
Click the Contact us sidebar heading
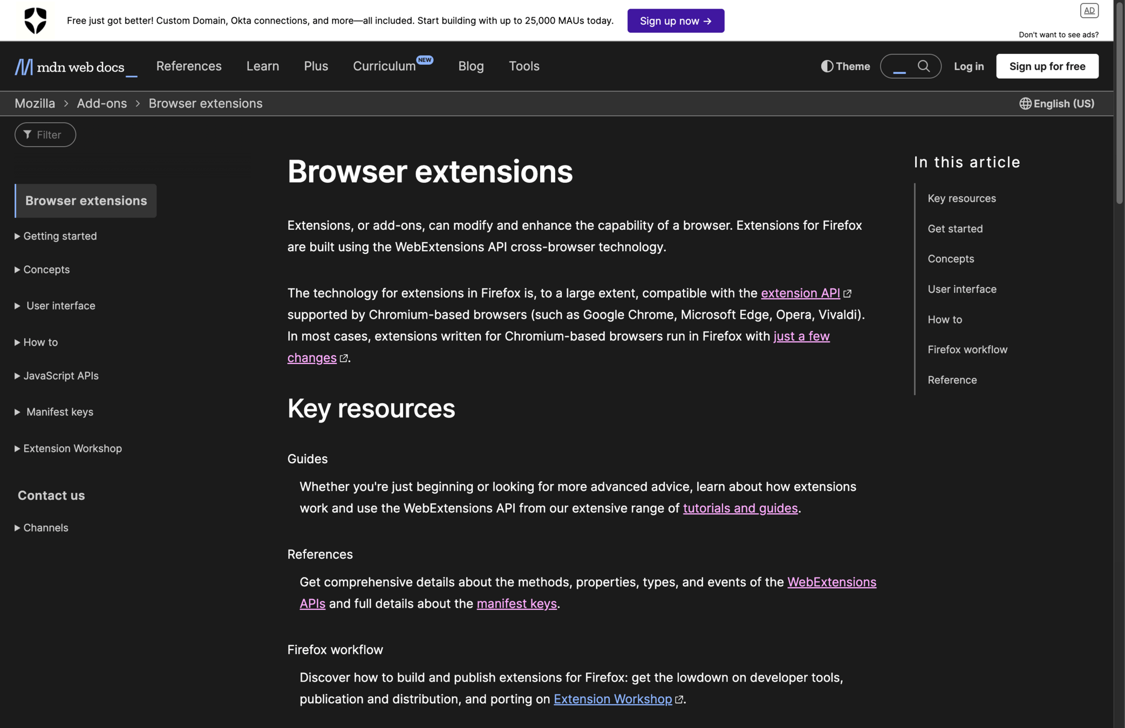point(51,495)
